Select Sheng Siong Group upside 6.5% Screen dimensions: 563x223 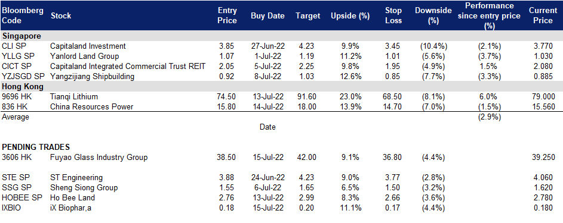point(346,188)
